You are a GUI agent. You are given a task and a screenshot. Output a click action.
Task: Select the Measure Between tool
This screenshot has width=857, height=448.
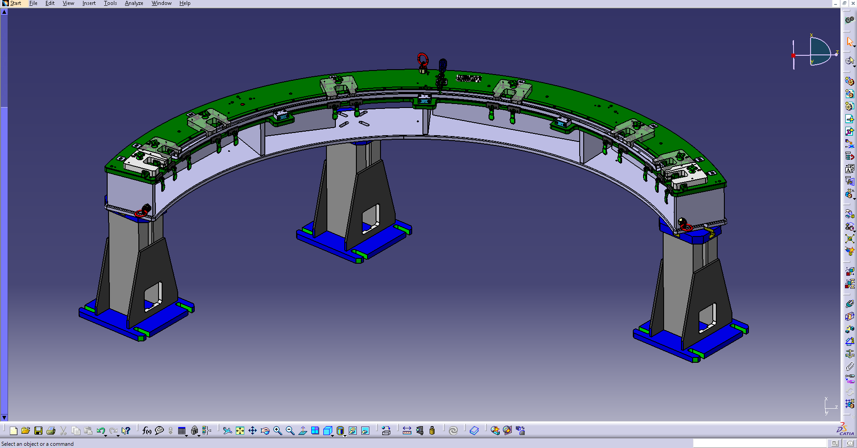pos(407,431)
